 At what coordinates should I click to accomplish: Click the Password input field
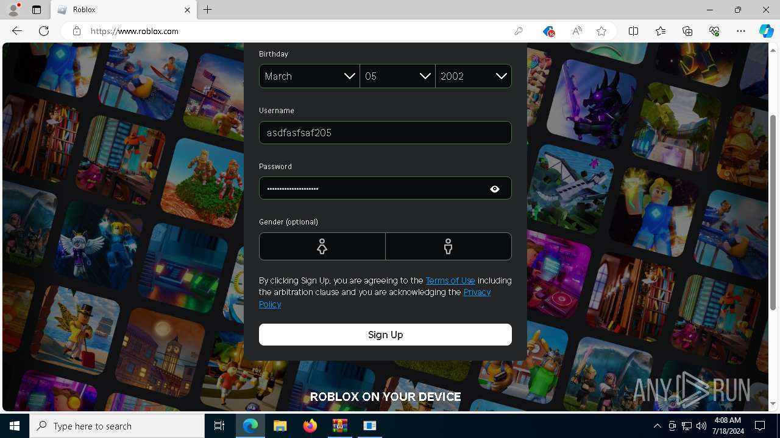(385, 189)
